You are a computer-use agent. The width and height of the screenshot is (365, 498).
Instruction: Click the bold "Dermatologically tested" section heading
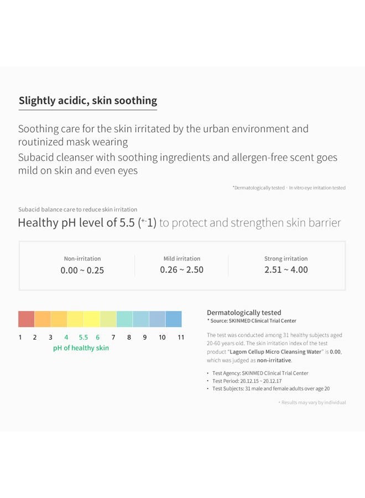pyautogui.click(x=244, y=313)
